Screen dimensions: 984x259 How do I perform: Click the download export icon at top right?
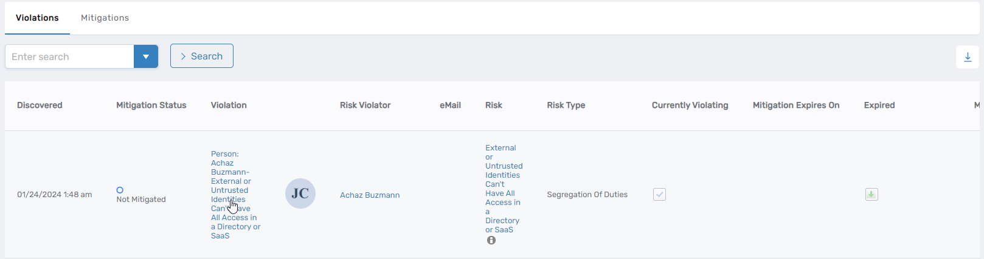point(967,57)
